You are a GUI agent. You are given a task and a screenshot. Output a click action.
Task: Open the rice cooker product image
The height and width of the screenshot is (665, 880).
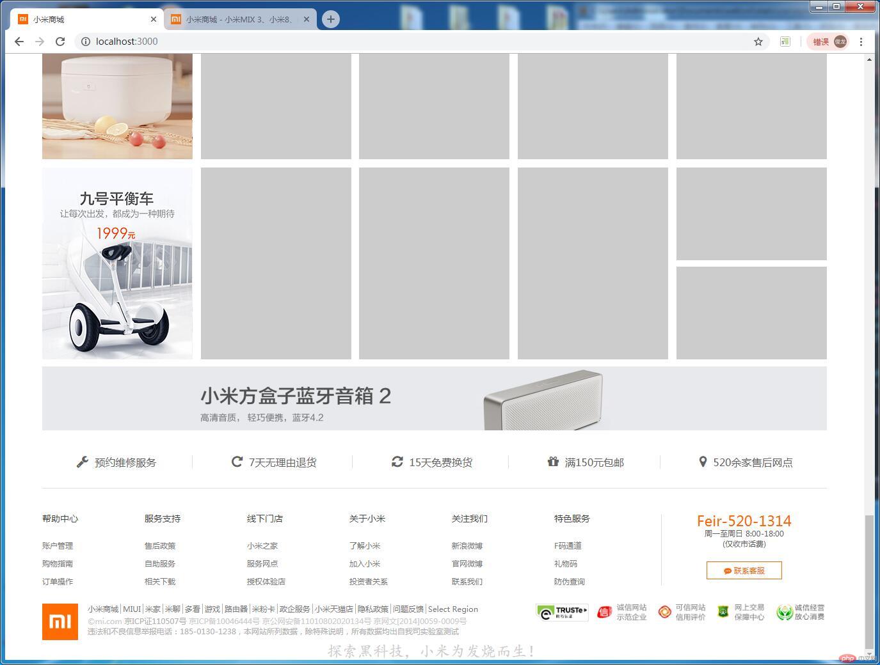pyautogui.click(x=117, y=106)
